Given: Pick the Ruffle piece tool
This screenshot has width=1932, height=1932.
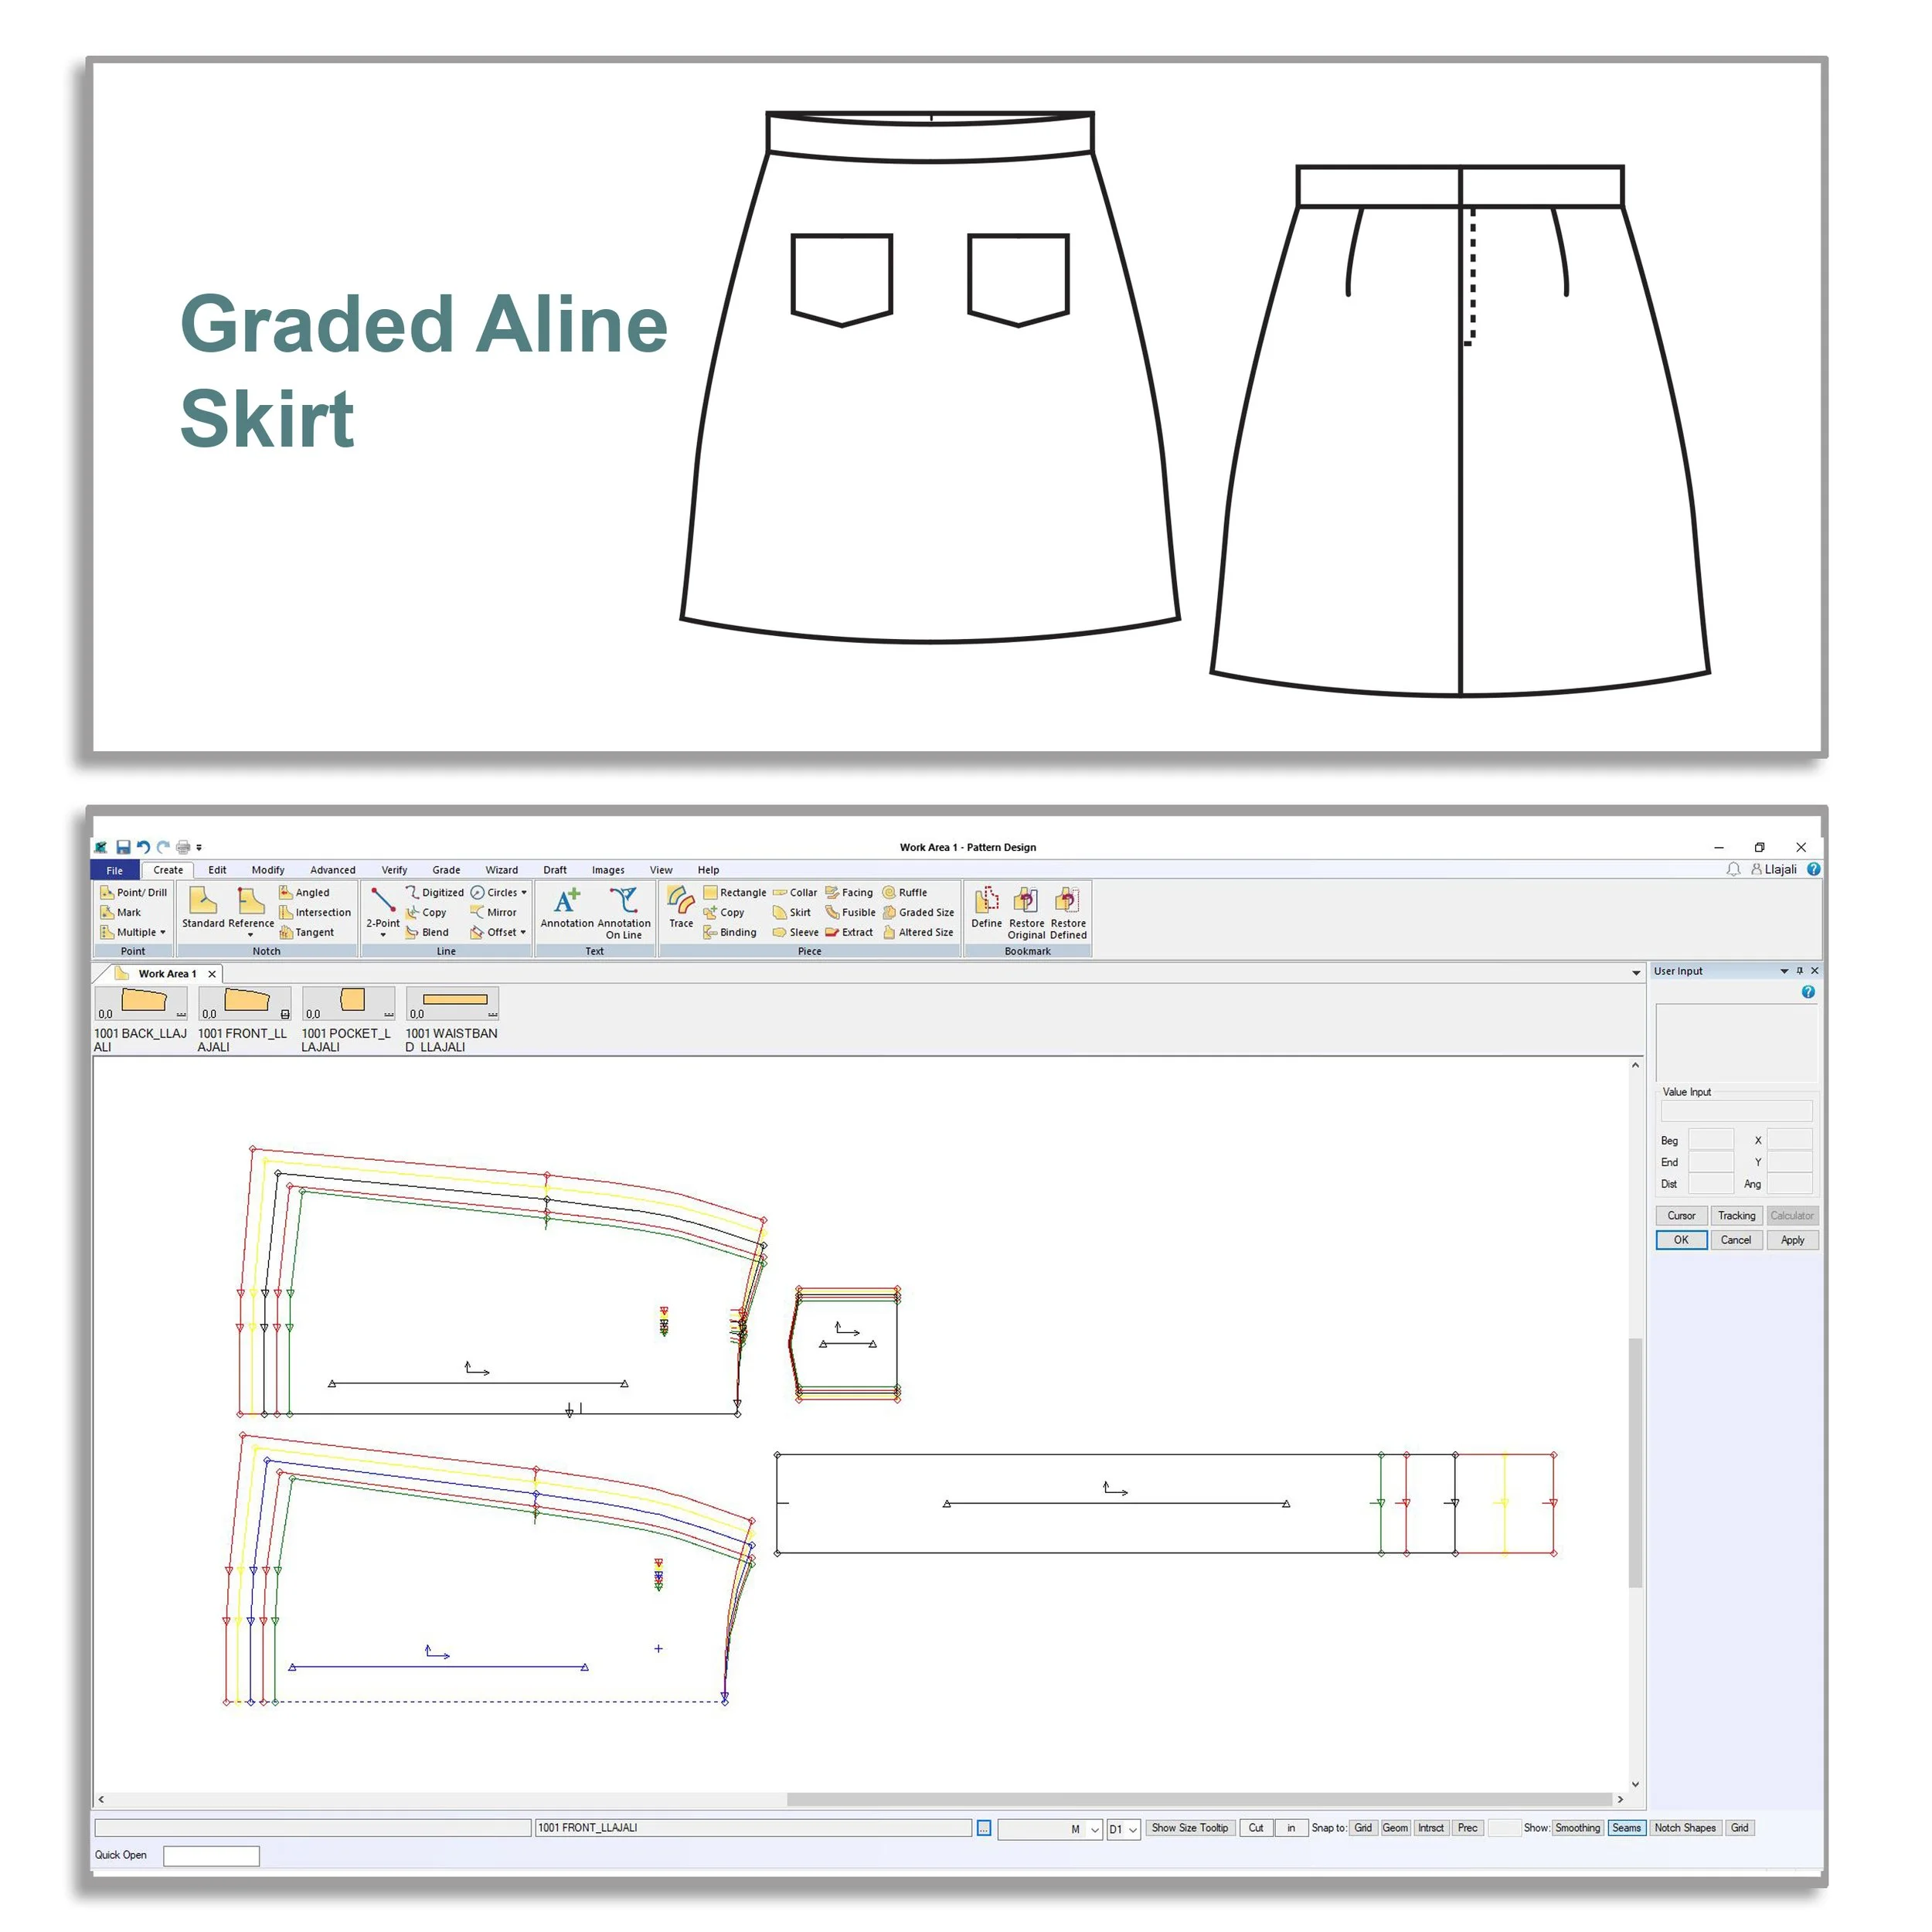Looking at the screenshot, I should [x=905, y=892].
